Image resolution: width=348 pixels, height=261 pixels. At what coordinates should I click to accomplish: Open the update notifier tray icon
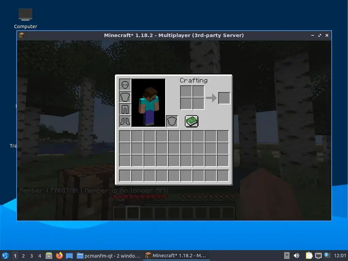coord(327,255)
